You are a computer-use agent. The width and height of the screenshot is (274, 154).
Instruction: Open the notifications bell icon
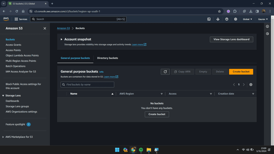[x=218, y=19]
